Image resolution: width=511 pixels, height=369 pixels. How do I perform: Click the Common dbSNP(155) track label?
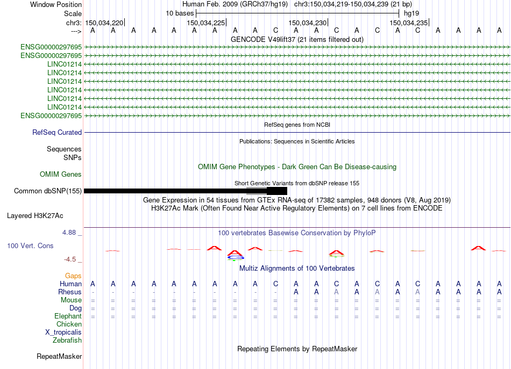[48, 191]
